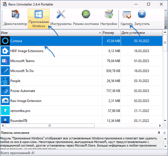Image resolution: width=168 pixels, height=156 pixels.
Task: Click description panel scroll down arrow
Action: click(x=165, y=146)
